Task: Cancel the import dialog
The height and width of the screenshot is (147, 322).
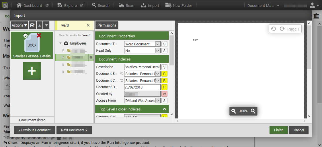Action: click(x=299, y=130)
